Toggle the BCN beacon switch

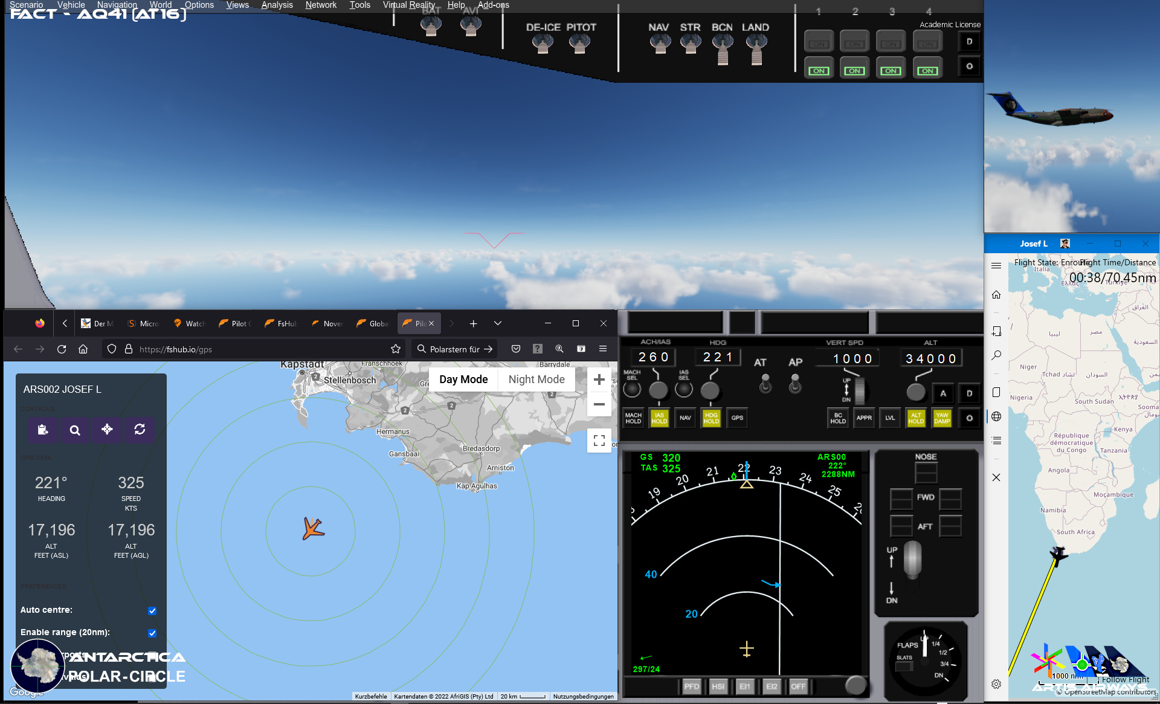point(723,48)
